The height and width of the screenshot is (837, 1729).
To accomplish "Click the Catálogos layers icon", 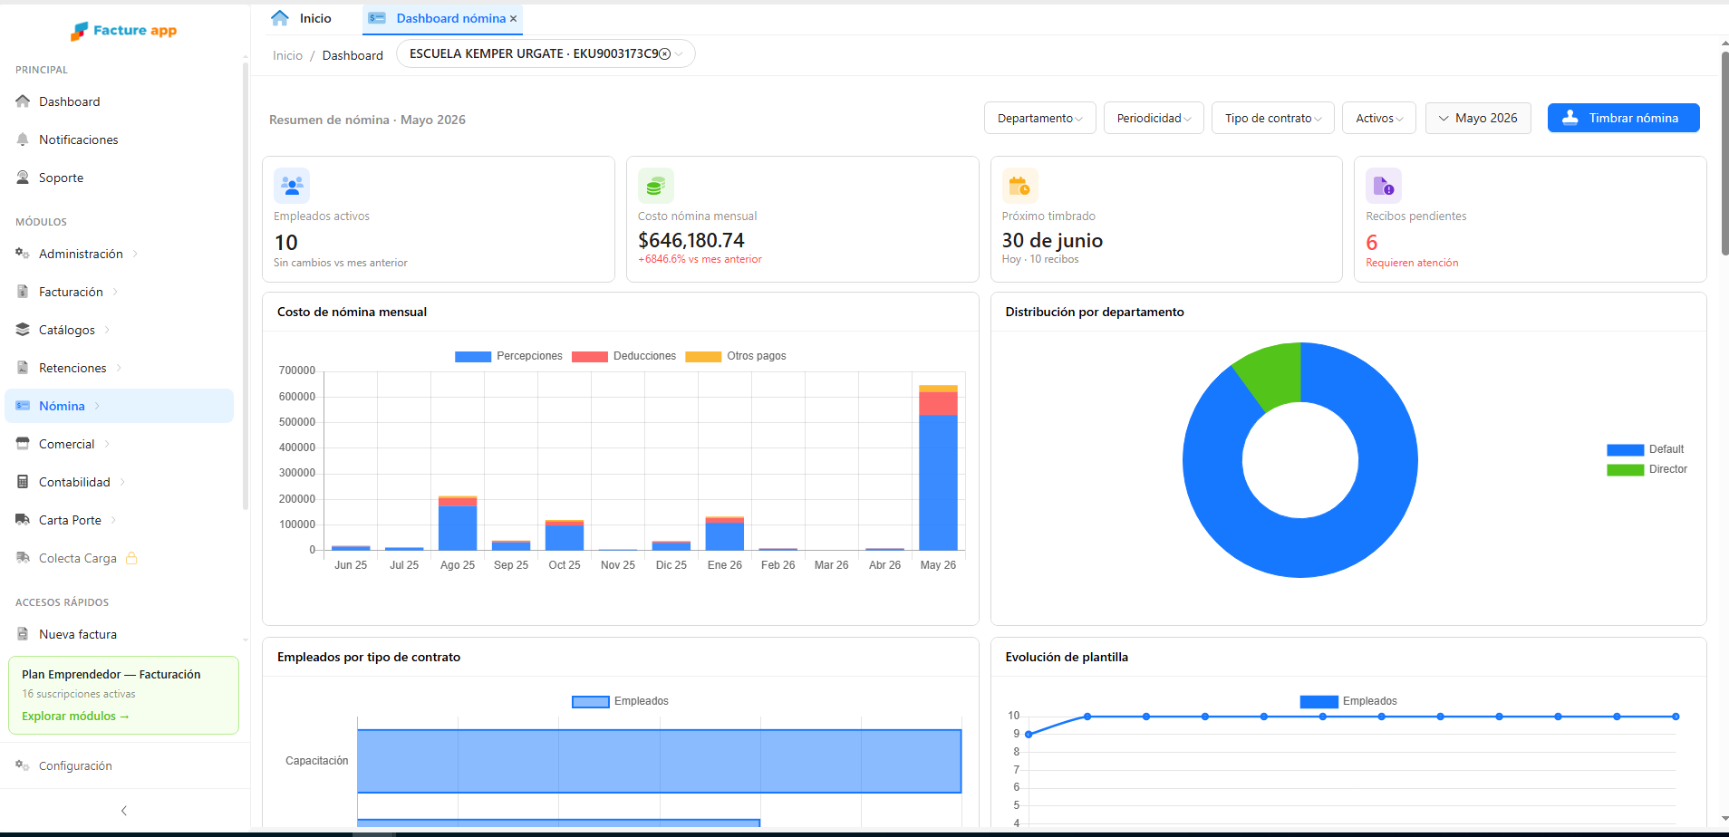I will click(x=23, y=330).
